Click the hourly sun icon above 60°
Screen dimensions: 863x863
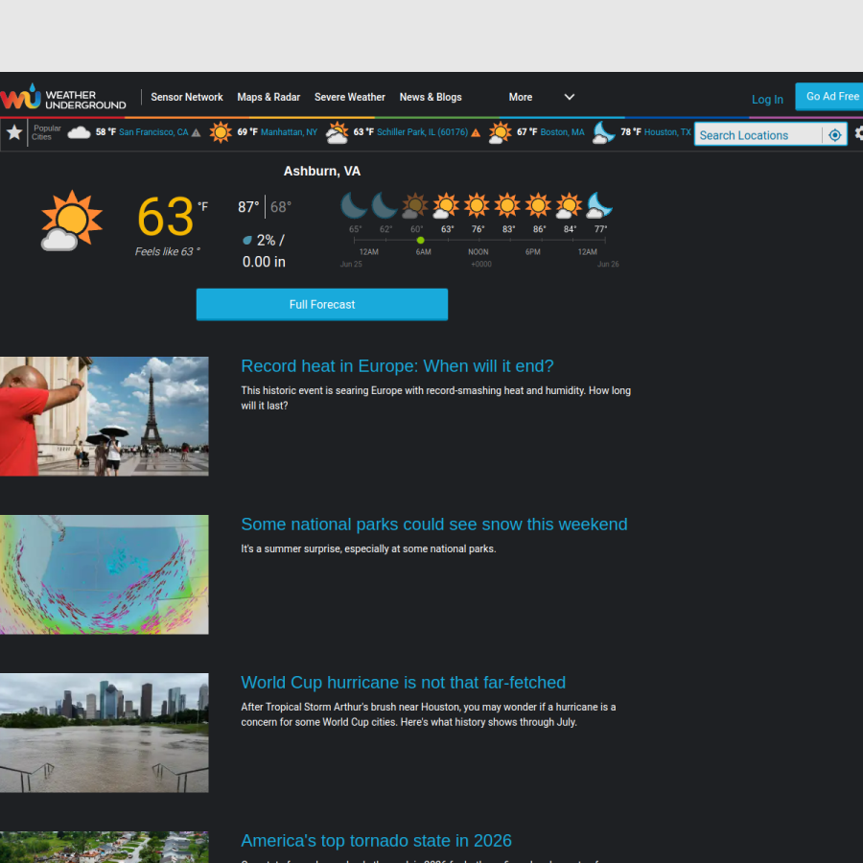tap(415, 205)
